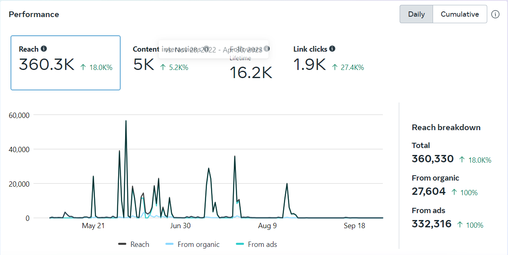Click the green up arrow beside 360.3K

[x=83, y=68]
